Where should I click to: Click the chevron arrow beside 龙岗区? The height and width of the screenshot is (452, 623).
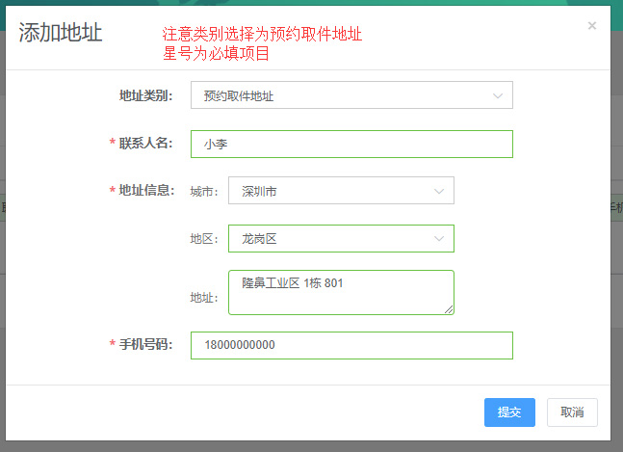tap(439, 238)
